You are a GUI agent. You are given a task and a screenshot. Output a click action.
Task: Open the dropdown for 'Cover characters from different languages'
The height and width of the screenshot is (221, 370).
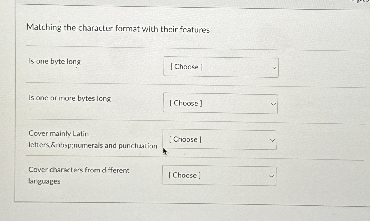click(x=218, y=176)
